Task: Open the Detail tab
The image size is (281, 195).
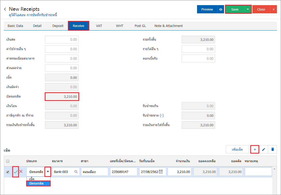Action: 37,26
